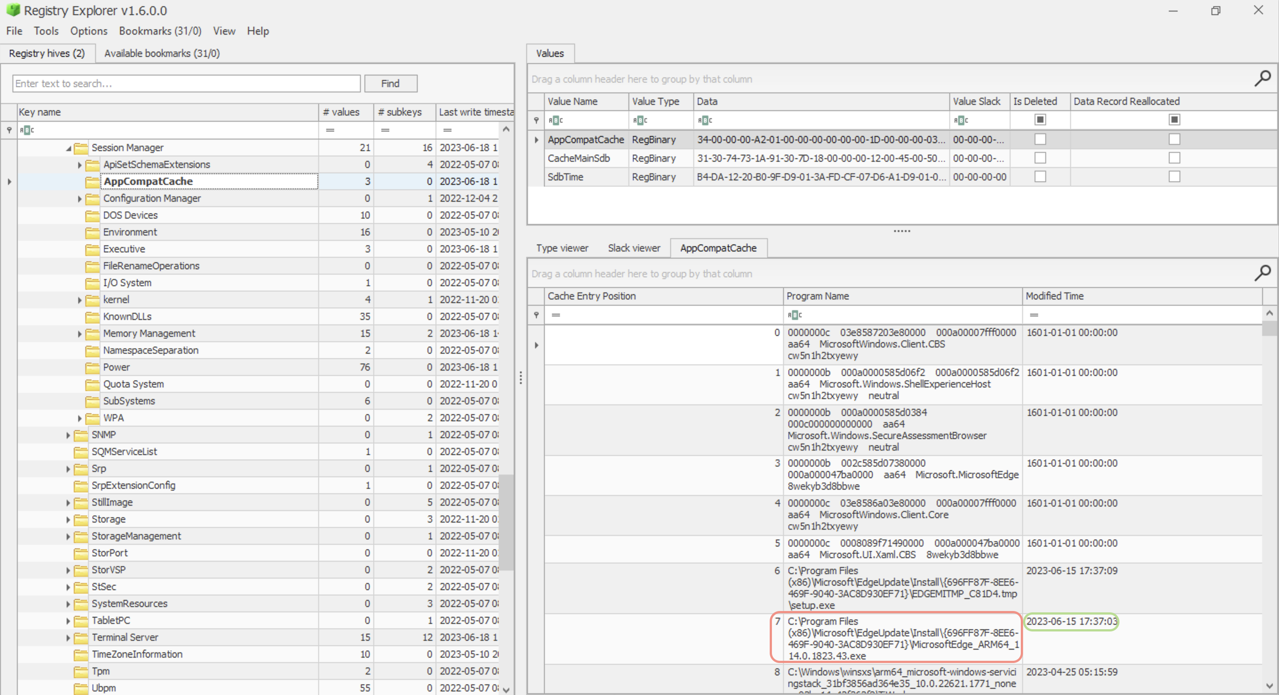Click the search magnifier in Values panel

(x=1262, y=79)
